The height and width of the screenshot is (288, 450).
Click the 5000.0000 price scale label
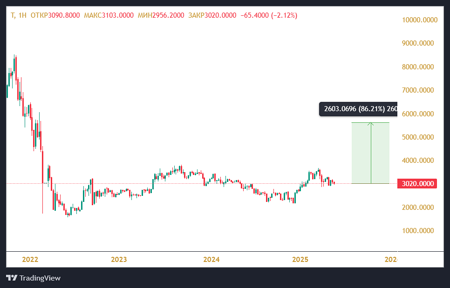(x=418, y=137)
